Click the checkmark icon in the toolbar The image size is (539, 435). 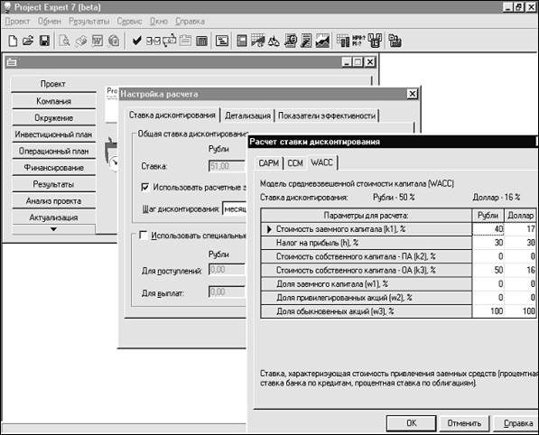[x=137, y=41]
